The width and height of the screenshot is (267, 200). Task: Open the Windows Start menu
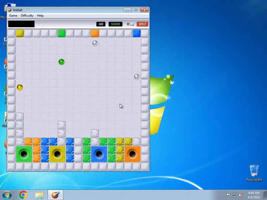[x=7, y=195]
